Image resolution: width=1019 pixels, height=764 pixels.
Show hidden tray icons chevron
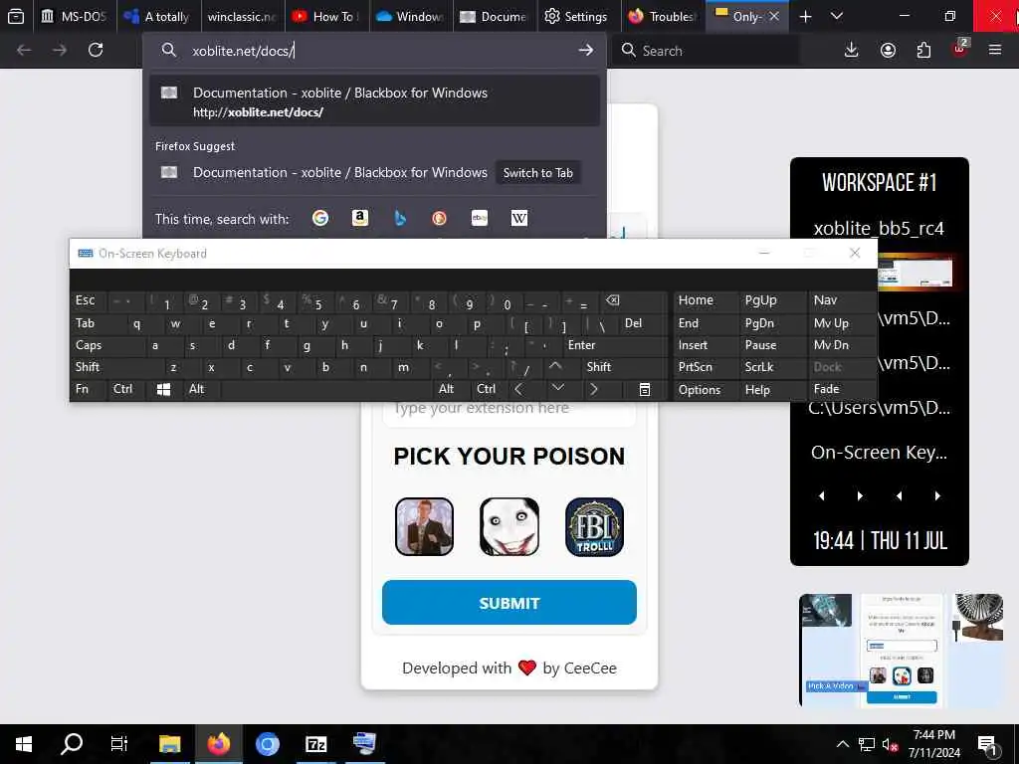click(x=842, y=744)
